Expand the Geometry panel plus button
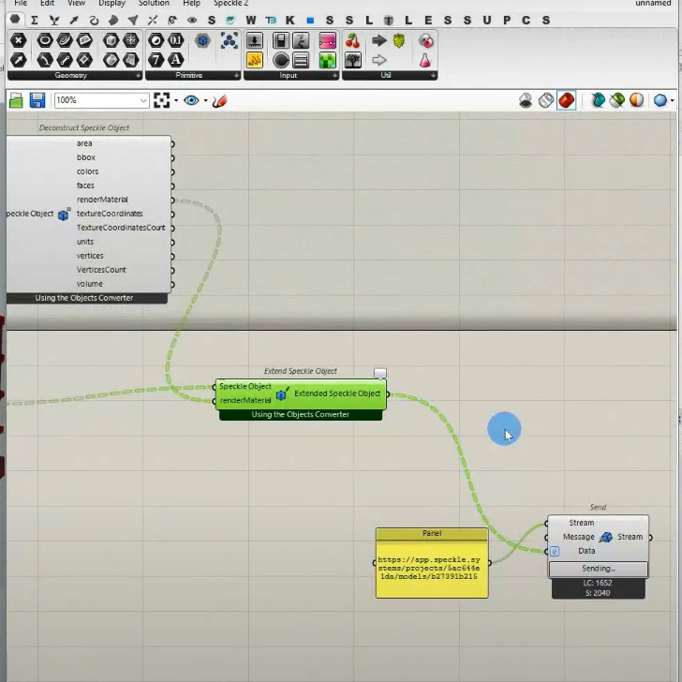The width and height of the screenshot is (682, 682). pos(138,76)
